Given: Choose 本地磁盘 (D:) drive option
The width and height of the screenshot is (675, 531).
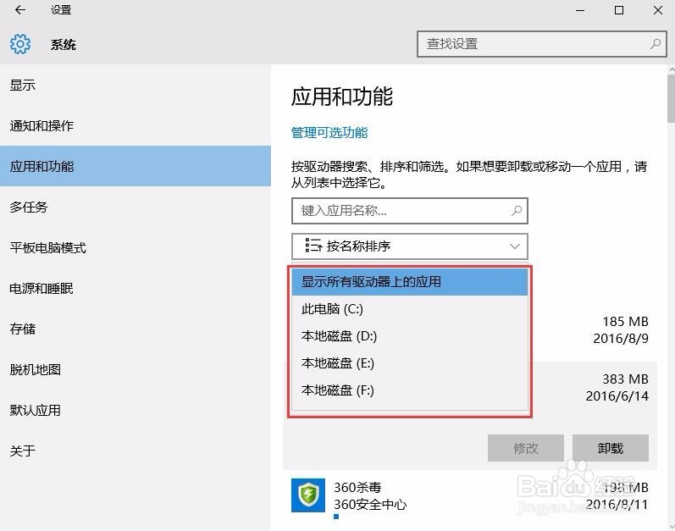Looking at the screenshot, I should [x=409, y=336].
